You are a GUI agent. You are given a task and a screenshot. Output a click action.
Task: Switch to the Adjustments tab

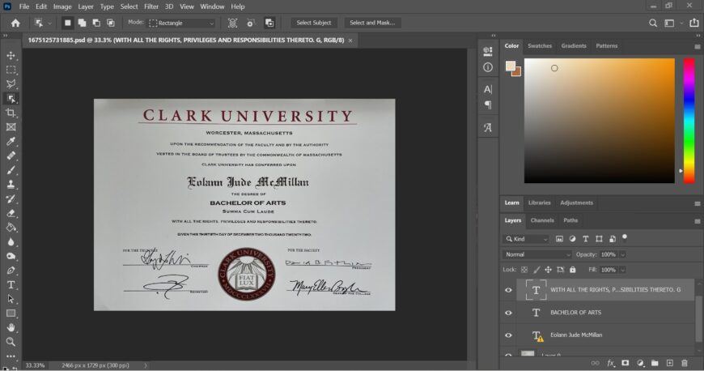[x=576, y=203]
